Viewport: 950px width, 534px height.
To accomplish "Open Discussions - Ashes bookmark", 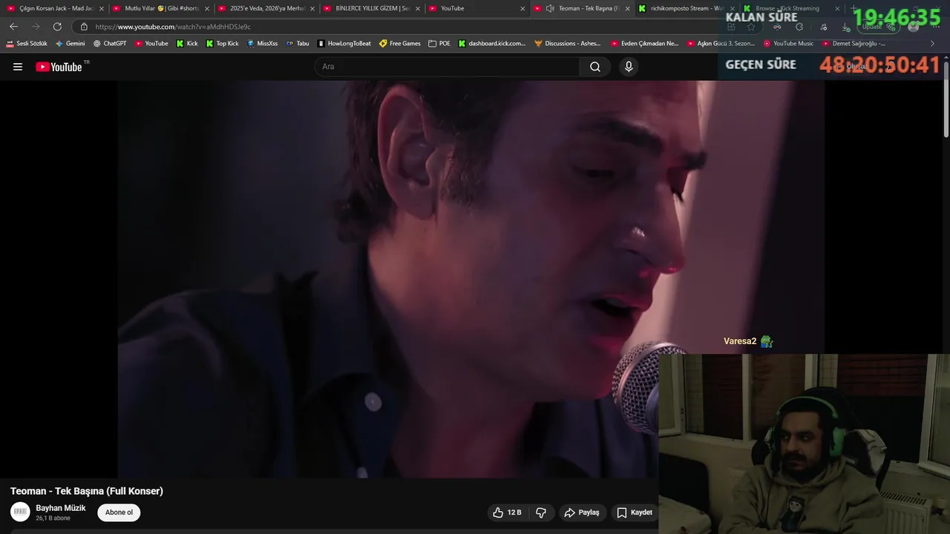I will click(x=568, y=44).
